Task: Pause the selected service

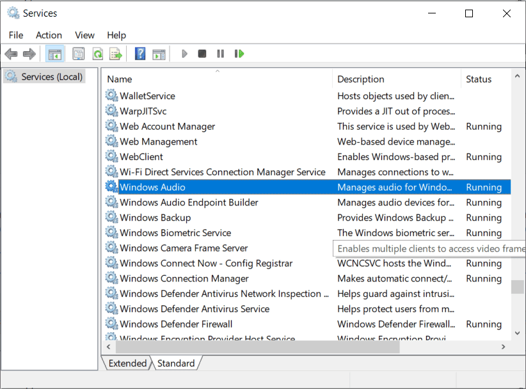Action: (221, 53)
